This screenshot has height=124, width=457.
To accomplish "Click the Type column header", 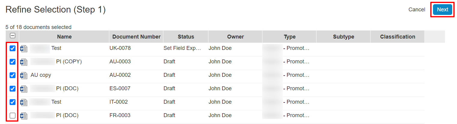I will coord(289,37).
